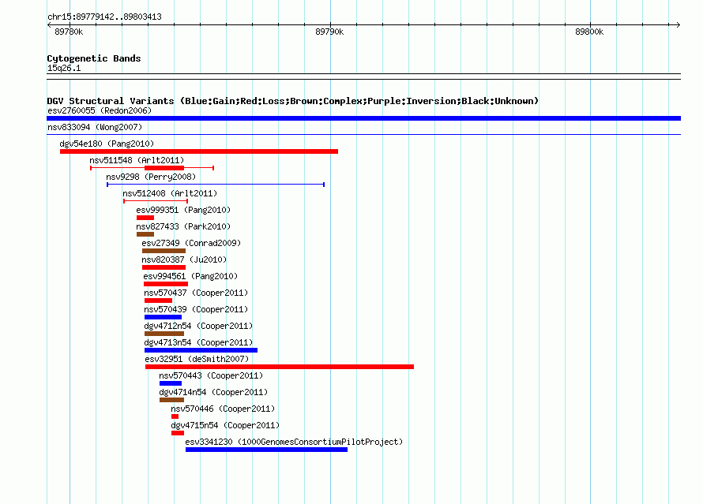This screenshot has width=703, height=504.
Task: Click the esv27349 (Conrad2009) label
Action: [191, 243]
